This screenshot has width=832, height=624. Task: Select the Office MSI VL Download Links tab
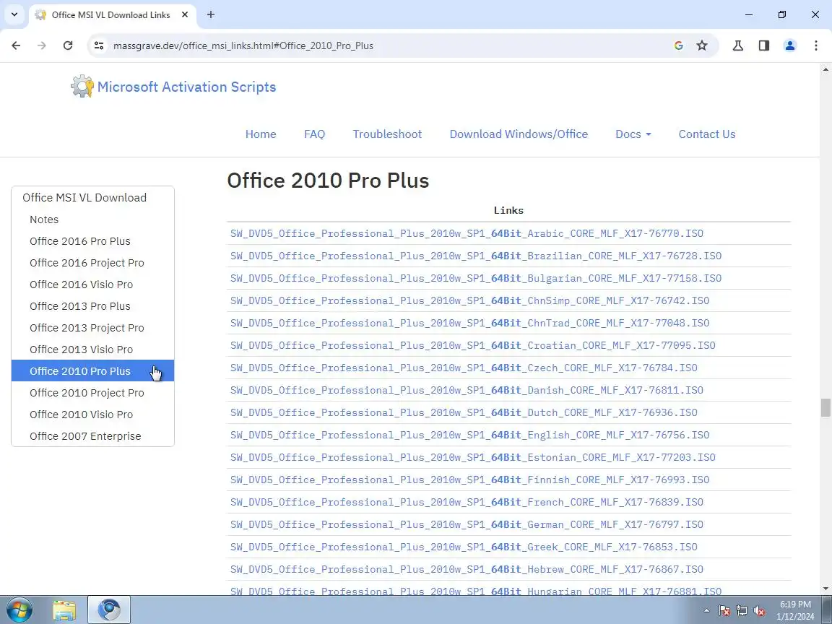(x=112, y=15)
